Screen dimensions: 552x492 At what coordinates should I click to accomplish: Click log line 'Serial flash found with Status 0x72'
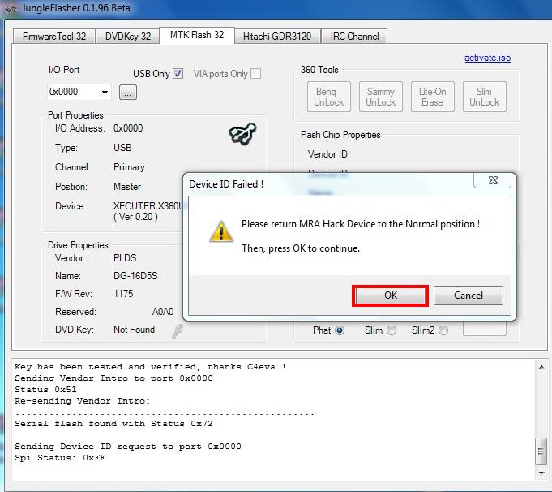[x=113, y=424]
